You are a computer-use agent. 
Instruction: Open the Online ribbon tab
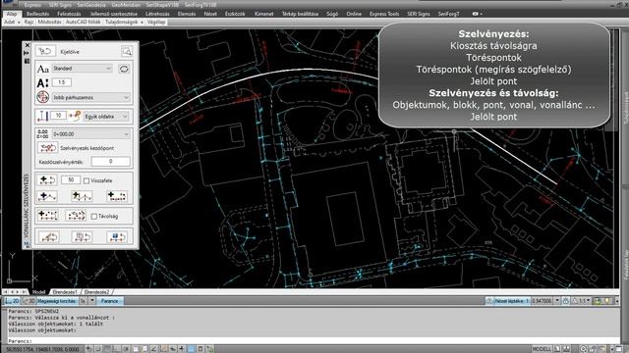pos(354,14)
